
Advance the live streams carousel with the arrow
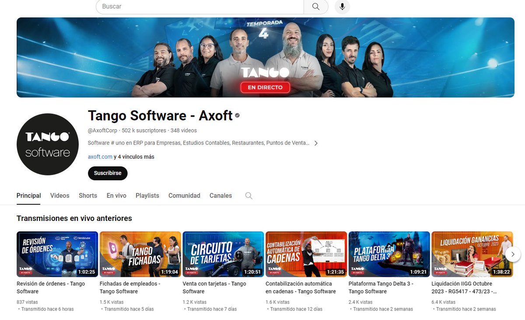coord(513,254)
